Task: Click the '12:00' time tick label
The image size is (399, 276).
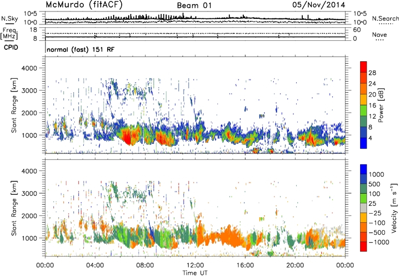Action: pos(195,266)
